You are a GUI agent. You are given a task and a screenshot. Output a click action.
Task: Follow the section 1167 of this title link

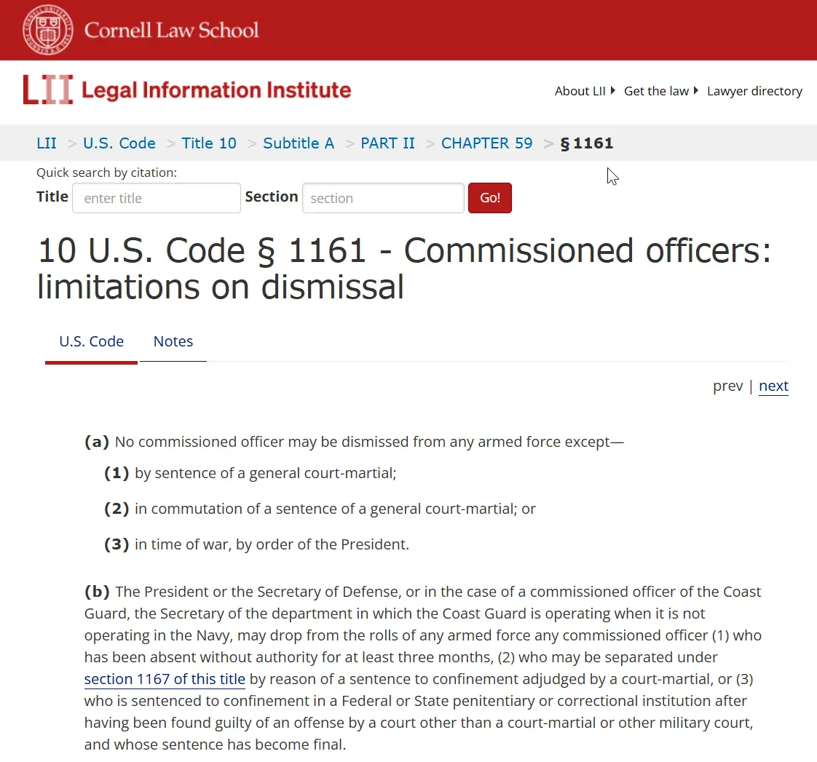(165, 679)
